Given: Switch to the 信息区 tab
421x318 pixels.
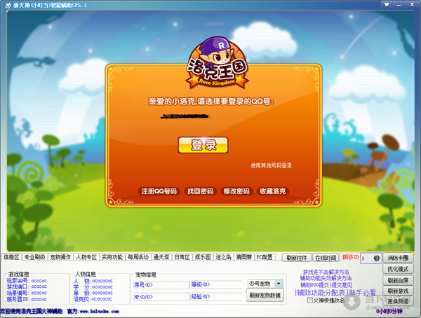Looking at the screenshot, I should click(11, 257).
